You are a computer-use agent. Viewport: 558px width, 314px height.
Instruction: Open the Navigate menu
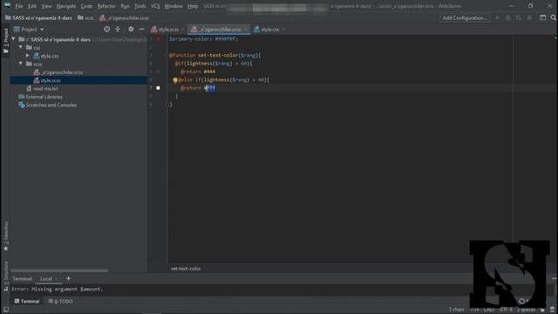tap(66, 6)
